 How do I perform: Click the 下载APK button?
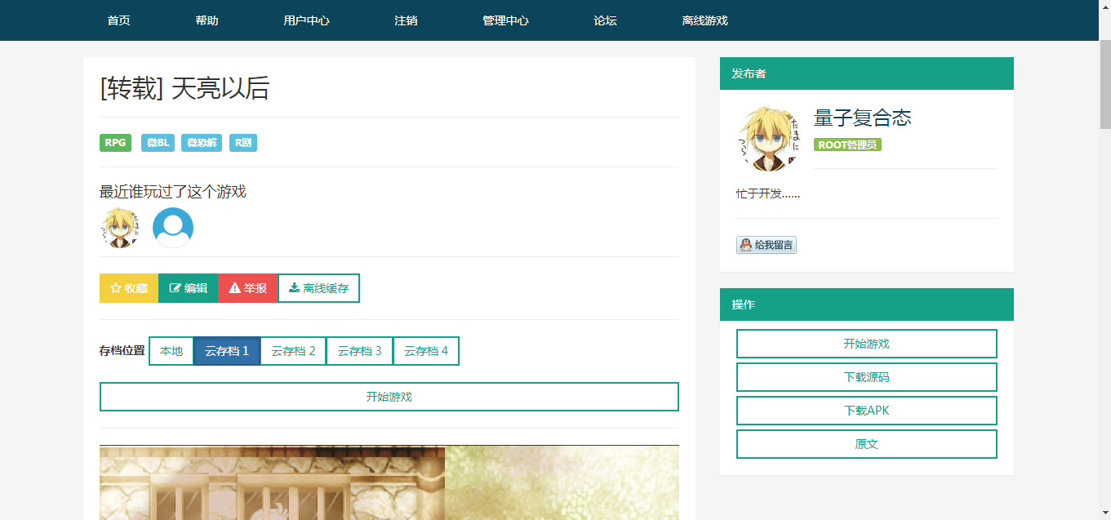(867, 411)
